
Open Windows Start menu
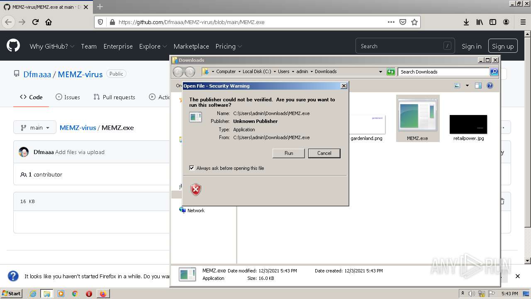(12, 294)
